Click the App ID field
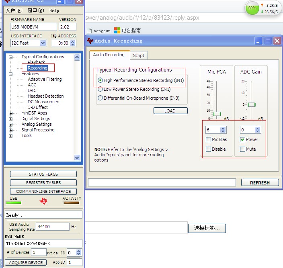283x268 pixels. click(x=74, y=262)
